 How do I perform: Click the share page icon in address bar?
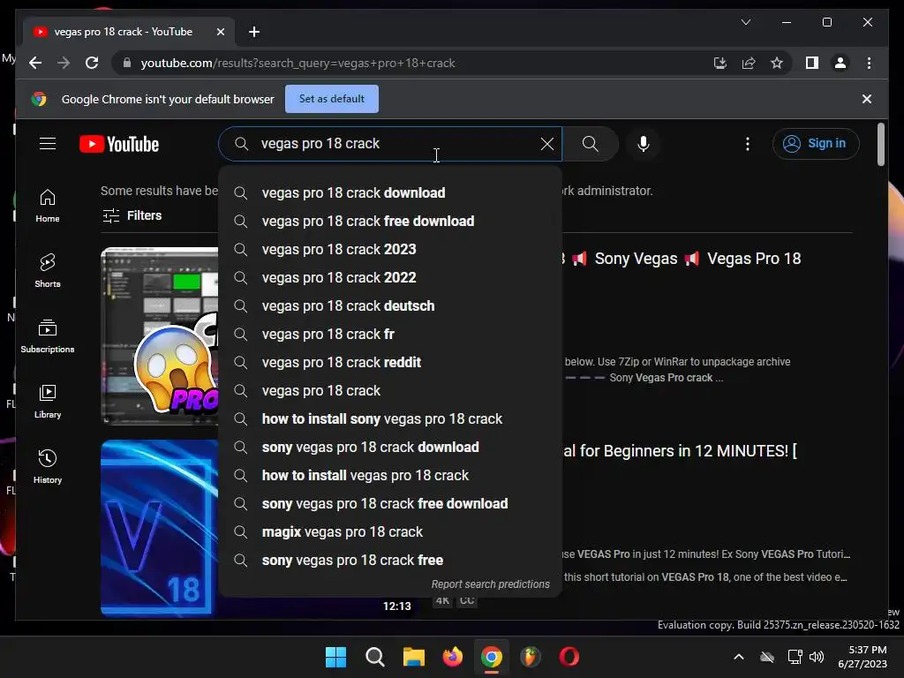click(749, 63)
